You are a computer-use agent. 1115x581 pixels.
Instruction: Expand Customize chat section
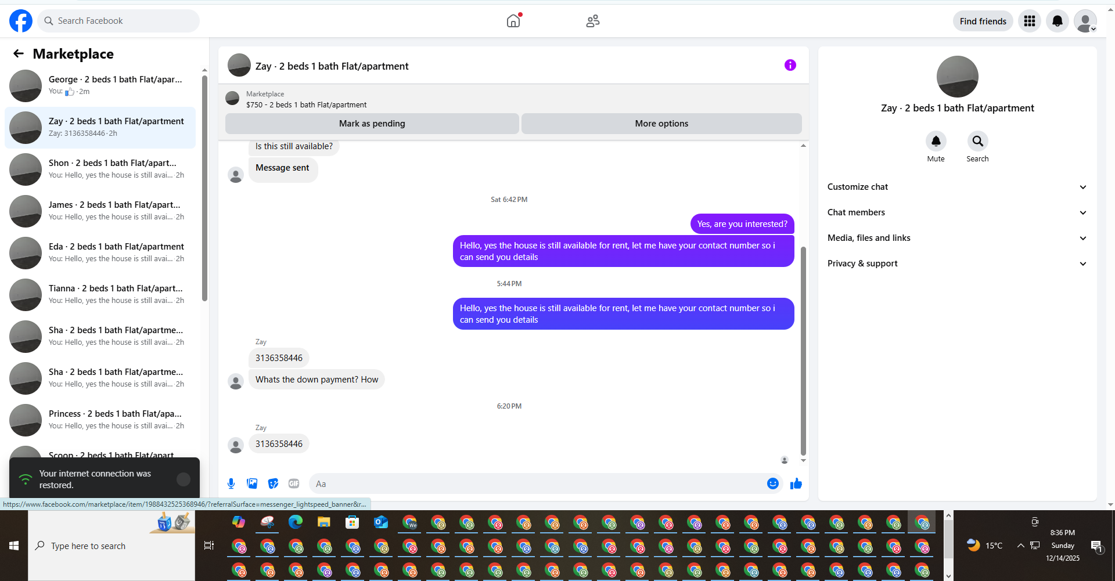pos(957,187)
